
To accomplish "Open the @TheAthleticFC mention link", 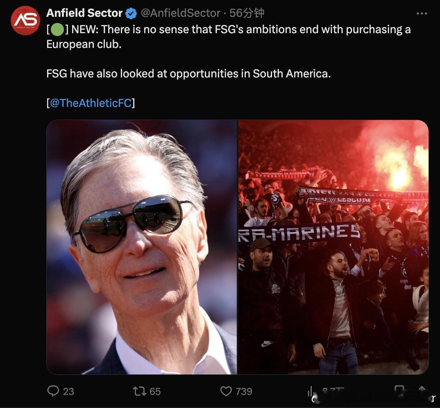I will [x=91, y=102].
